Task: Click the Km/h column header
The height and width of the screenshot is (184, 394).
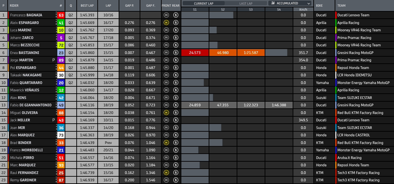Action: 303,10
